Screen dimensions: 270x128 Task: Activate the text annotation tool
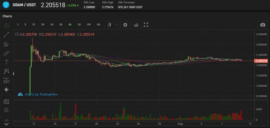tap(7, 62)
